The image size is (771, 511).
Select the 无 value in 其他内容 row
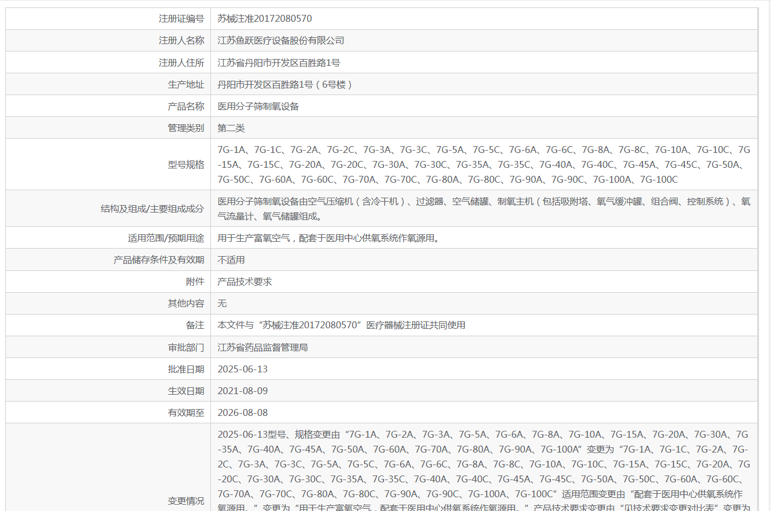click(x=222, y=303)
